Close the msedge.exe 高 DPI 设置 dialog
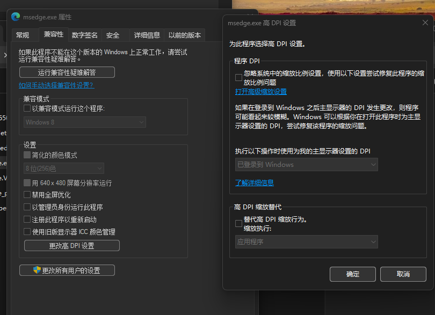435x315 pixels. coord(425,23)
